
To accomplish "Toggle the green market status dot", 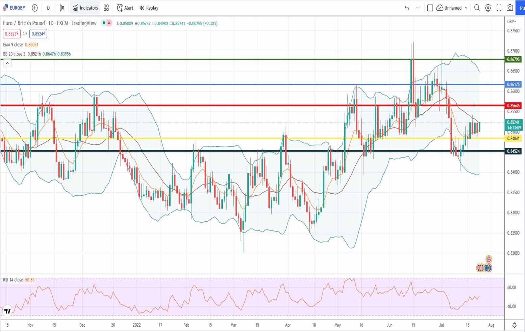I will 104,23.
